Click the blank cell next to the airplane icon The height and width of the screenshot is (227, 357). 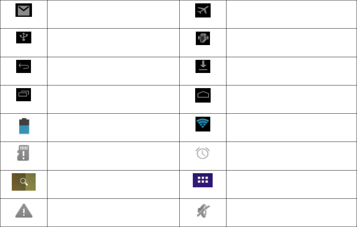coord(291,14)
